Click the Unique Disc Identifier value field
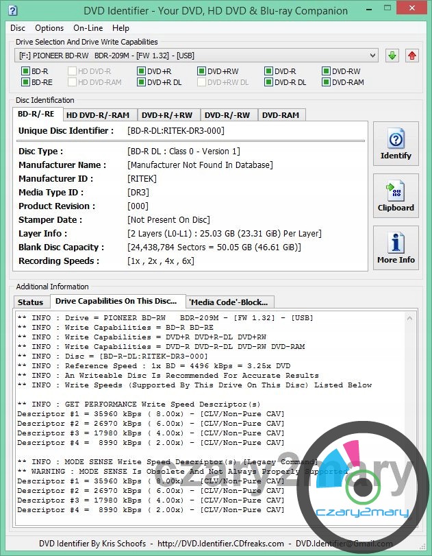This screenshot has width=432, height=556. pos(176,131)
